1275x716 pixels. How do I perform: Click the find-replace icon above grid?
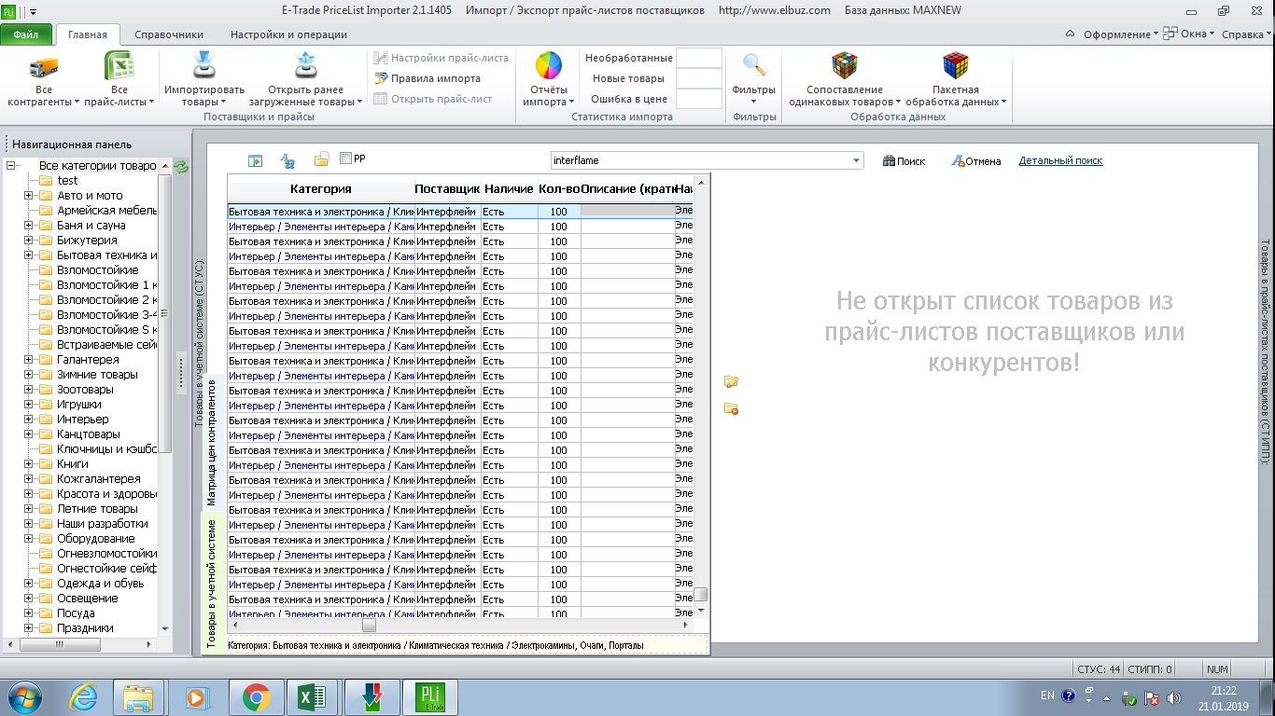pos(288,160)
